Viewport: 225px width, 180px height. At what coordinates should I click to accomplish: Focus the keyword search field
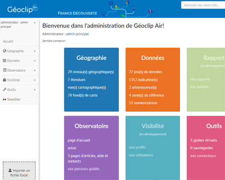tap(203, 5)
